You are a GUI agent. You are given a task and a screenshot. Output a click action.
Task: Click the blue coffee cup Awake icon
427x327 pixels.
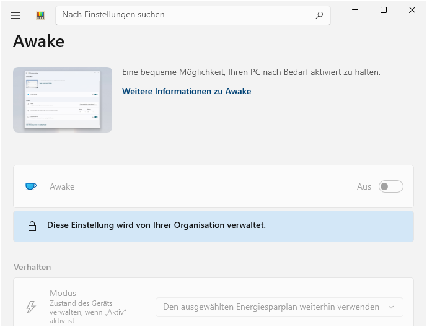point(31,186)
